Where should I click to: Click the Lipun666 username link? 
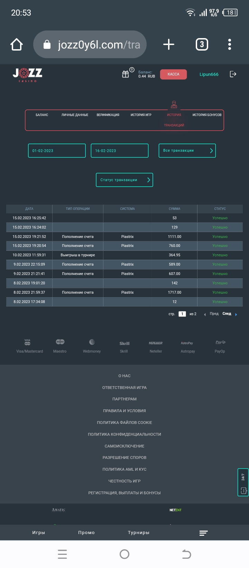[x=209, y=74]
